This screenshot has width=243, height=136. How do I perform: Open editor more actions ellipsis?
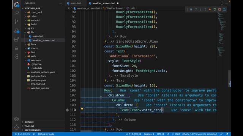227,3
